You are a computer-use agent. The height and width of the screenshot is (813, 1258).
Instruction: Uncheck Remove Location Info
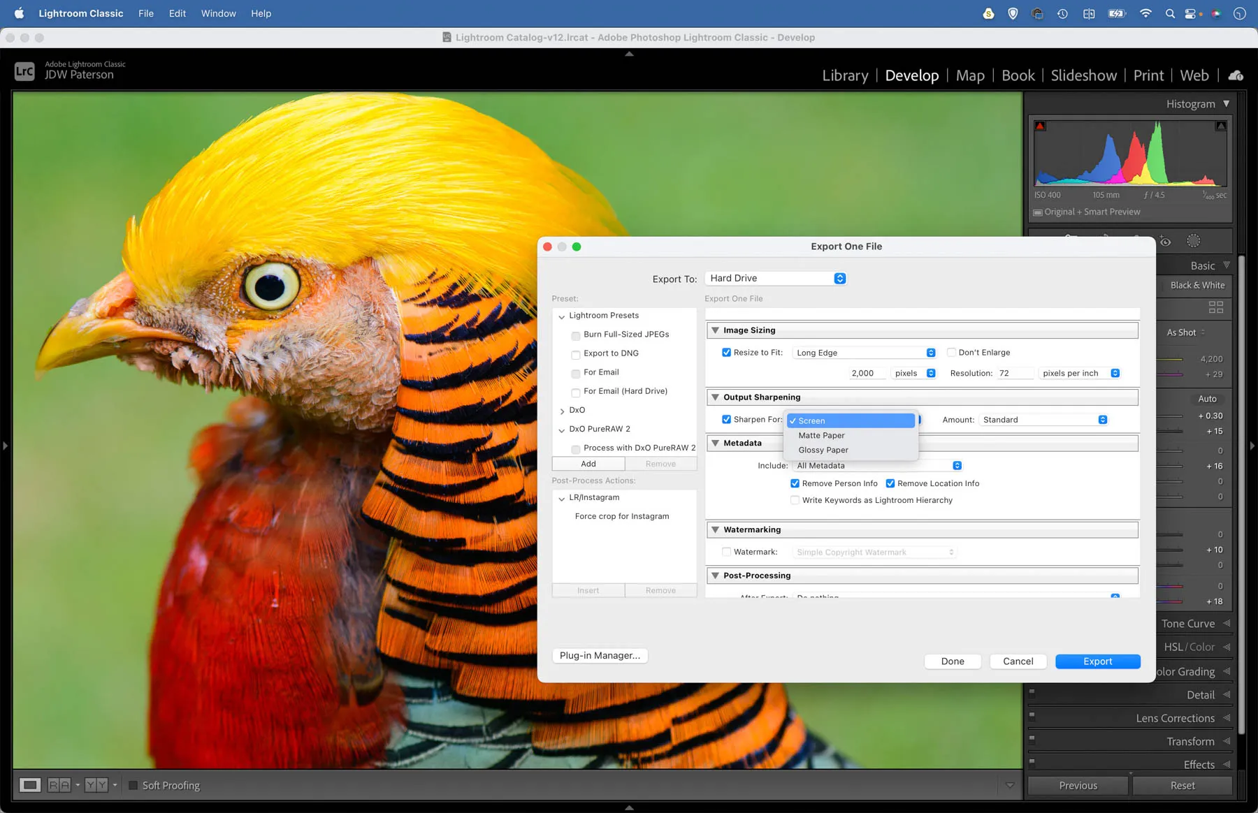pyautogui.click(x=890, y=483)
